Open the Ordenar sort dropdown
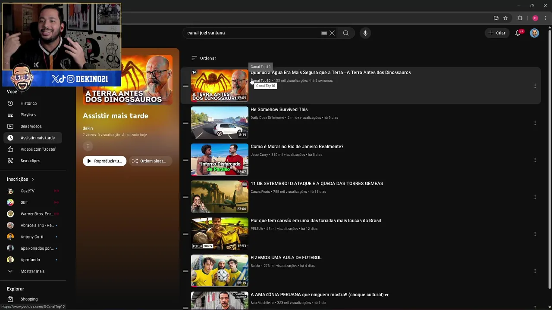The height and width of the screenshot is (310, 552). tap(204, 58)
